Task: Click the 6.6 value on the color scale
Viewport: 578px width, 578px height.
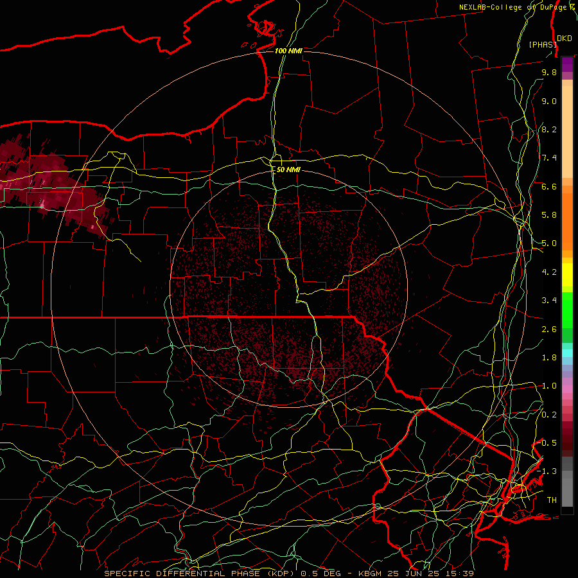Action: coord(549,186)
